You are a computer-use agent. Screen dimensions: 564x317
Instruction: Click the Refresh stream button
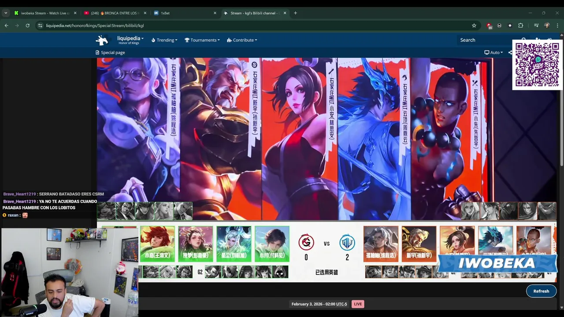[x=541, y=291]
